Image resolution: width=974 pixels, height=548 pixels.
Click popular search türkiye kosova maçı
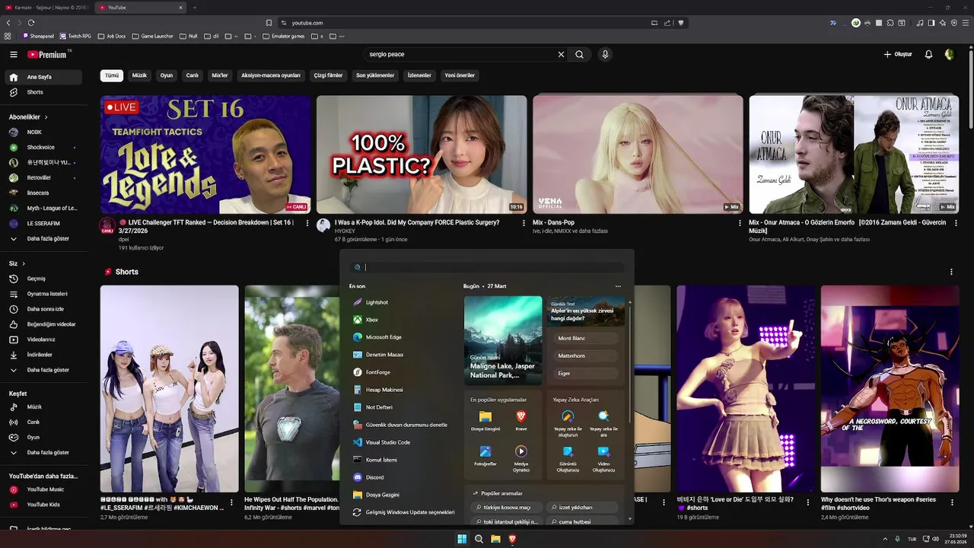click(x=507, y=507)
